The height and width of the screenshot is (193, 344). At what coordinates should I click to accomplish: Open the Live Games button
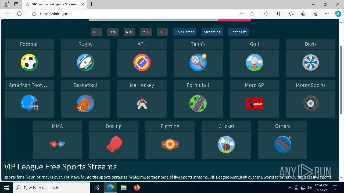pos(185,32)
